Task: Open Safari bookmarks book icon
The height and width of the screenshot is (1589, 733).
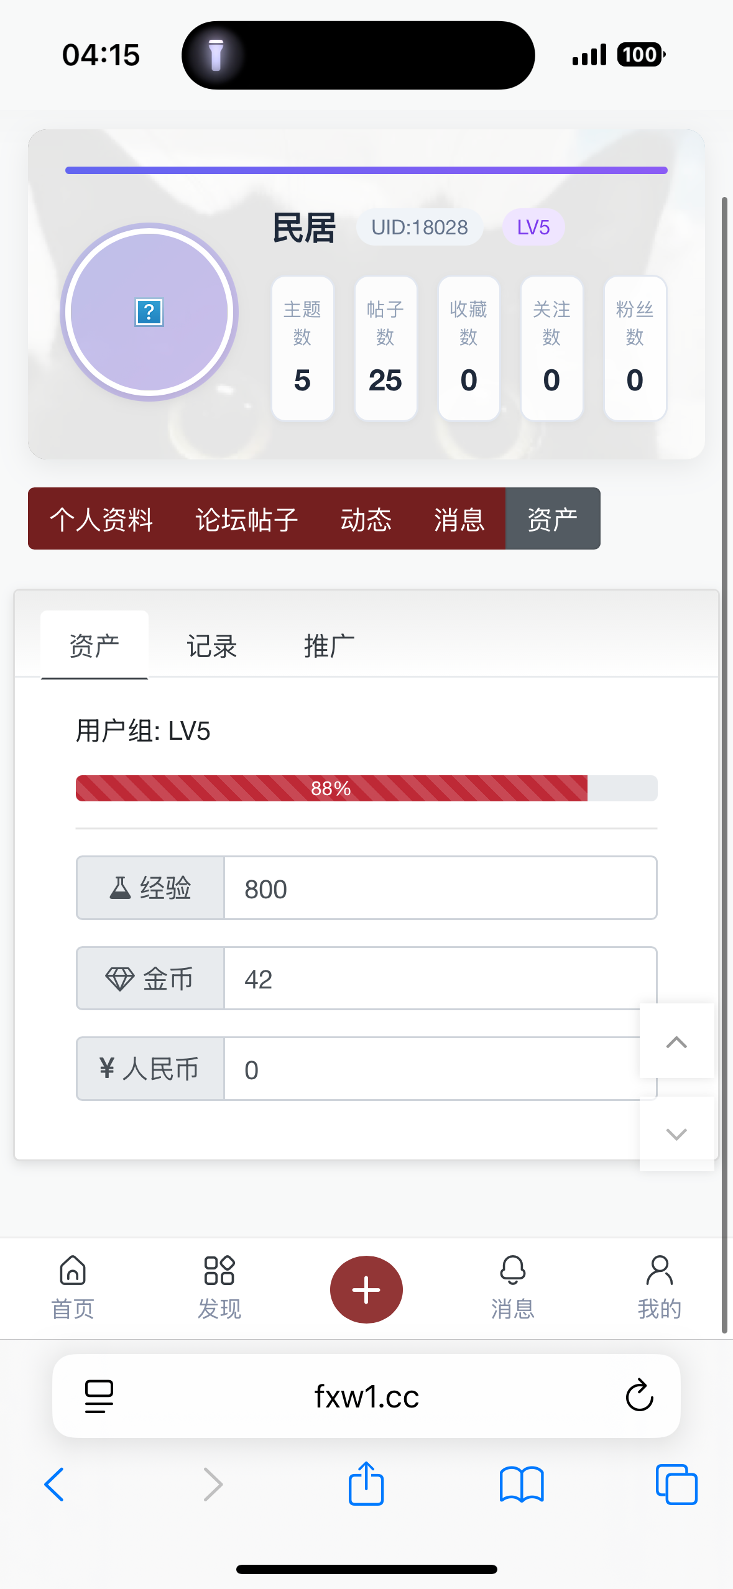Action: (x=522, y=1485)
